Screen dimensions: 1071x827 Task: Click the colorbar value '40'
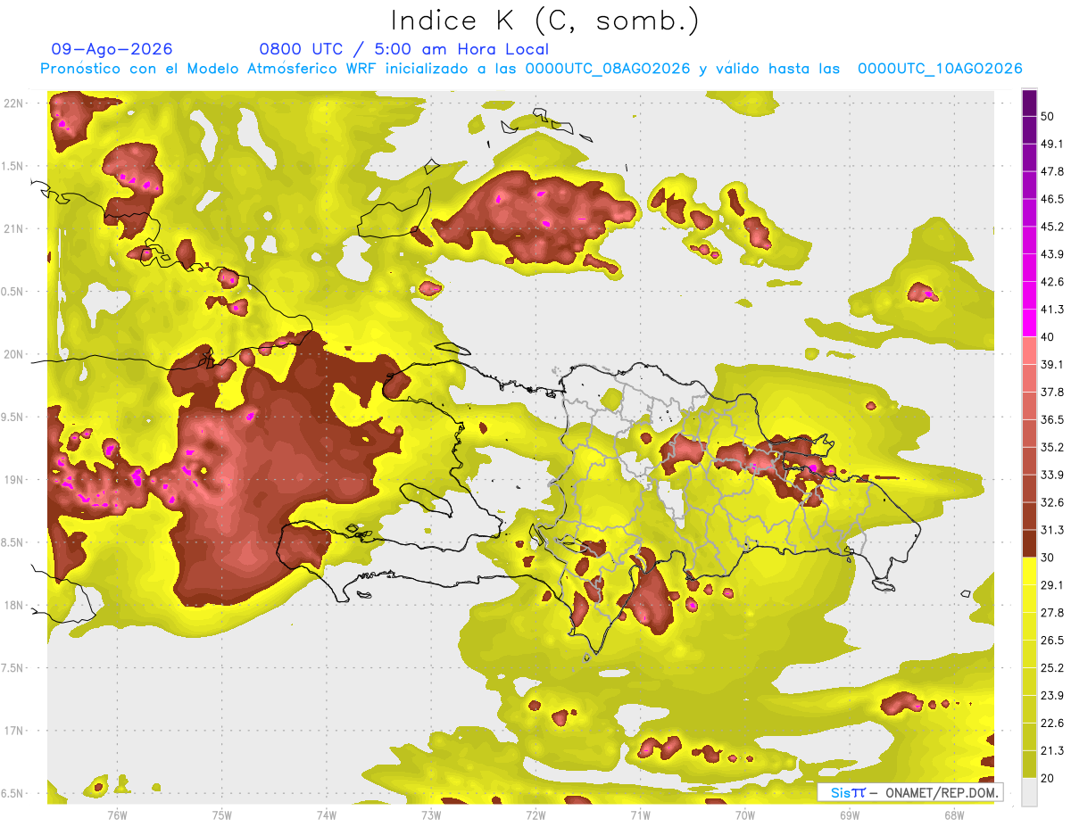click(1048, 337)
